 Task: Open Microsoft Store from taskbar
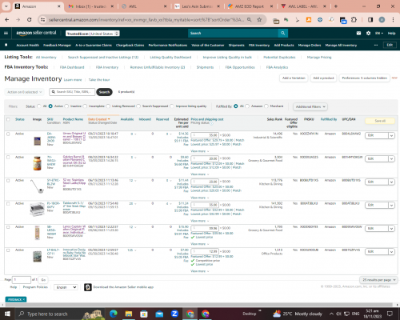[144, 314]
